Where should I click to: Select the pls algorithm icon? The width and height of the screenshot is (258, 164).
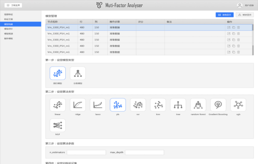[x=118, y=105]
